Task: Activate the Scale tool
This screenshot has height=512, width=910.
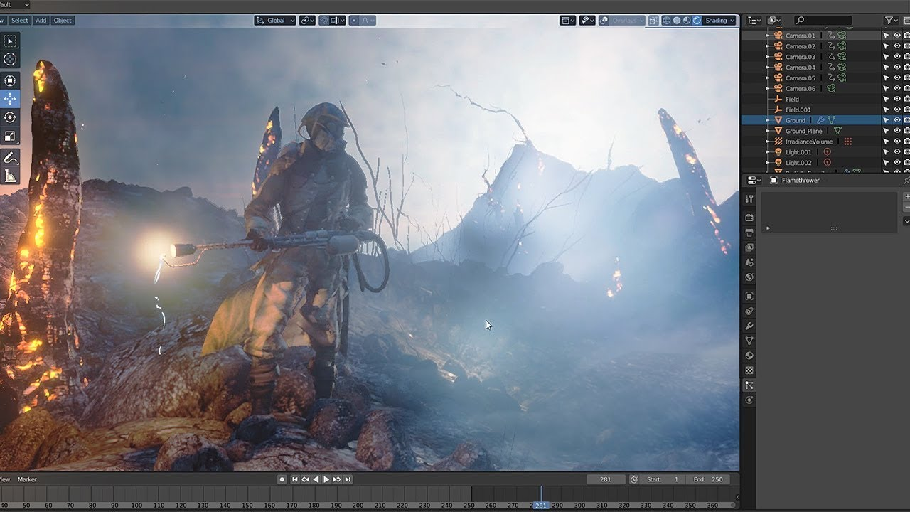Action: coord(11,136)
